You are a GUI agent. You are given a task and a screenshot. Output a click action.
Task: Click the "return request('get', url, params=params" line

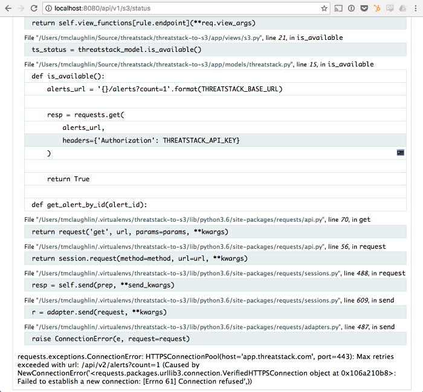point(215,232)
